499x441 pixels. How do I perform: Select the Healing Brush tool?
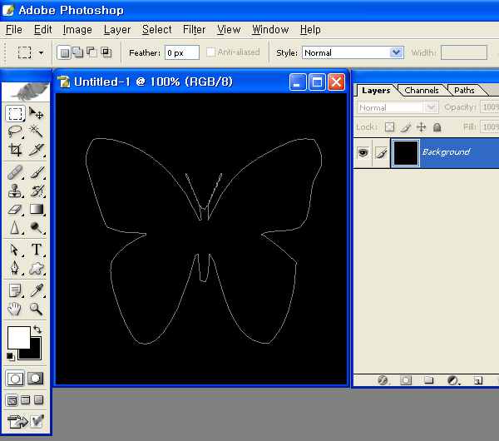point(15,172)
